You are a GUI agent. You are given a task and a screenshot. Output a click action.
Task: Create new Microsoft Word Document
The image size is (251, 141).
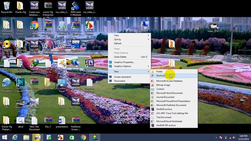pyautogui.click(x=174, y=93)
